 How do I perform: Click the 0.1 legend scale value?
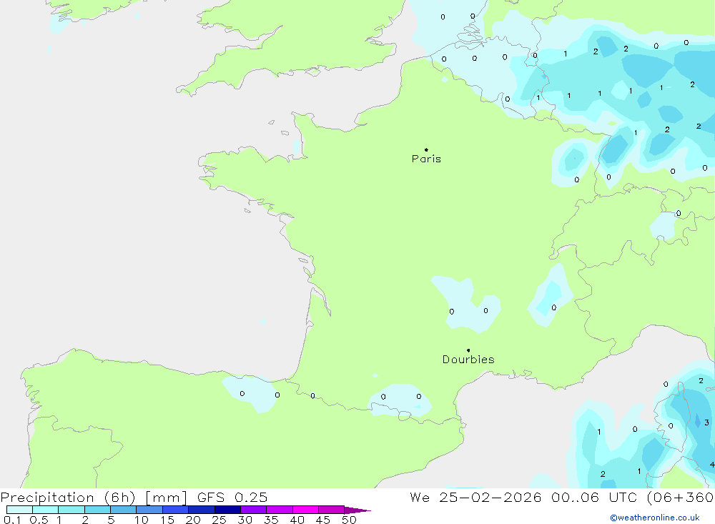[x=12, y=520]
